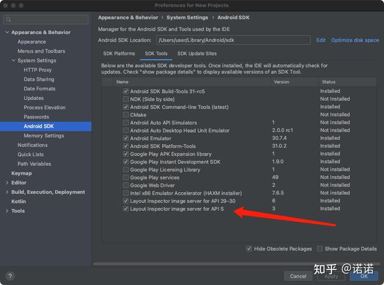Click the Android SDK Location field
This screenshot has height=285, width=384.
(x=233, y=40)
